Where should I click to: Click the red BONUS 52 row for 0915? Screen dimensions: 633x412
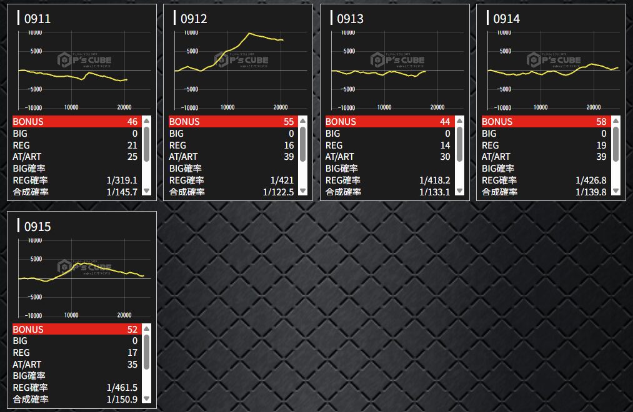(77, 329)
